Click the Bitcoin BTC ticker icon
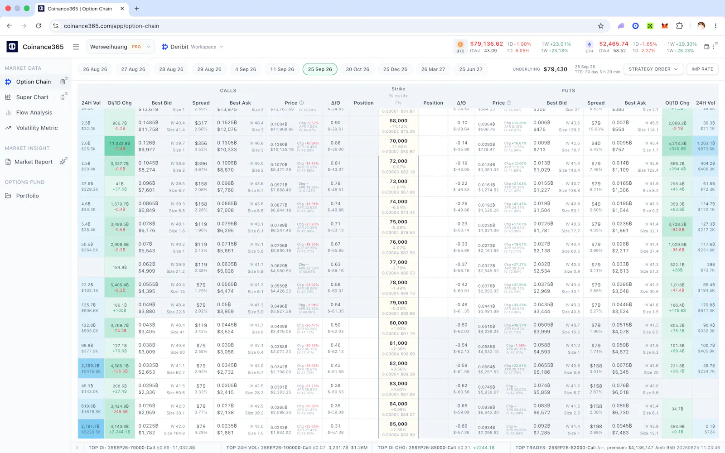 (x=460, y=44)
